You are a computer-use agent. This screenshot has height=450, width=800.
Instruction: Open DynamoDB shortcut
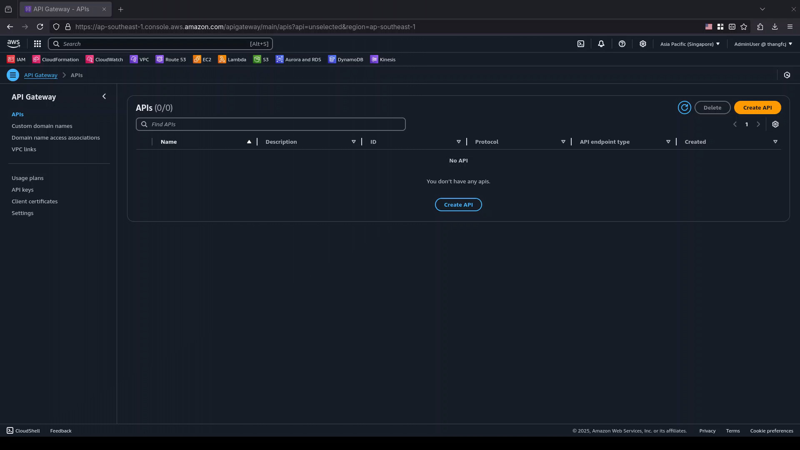point(346,60)
